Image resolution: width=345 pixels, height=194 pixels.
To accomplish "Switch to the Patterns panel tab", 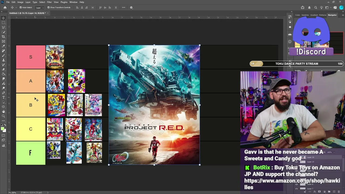I will tap(323, 15).
